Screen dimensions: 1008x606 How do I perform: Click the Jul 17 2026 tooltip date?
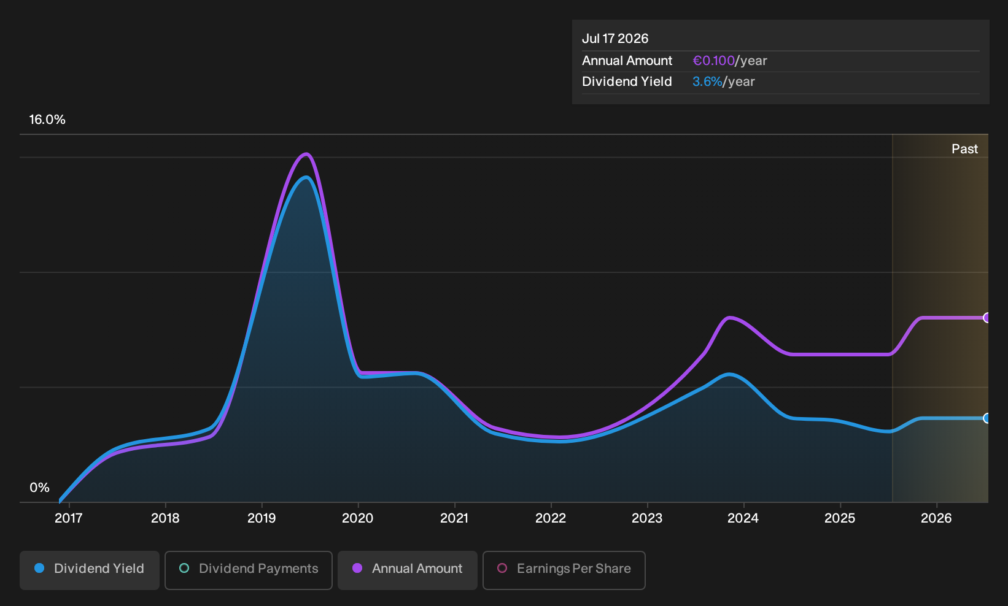615,39
